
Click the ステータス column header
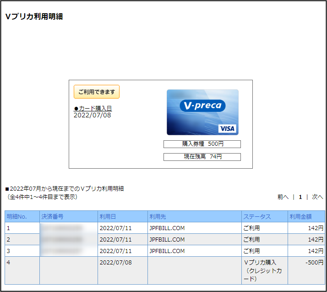(257, 216)
